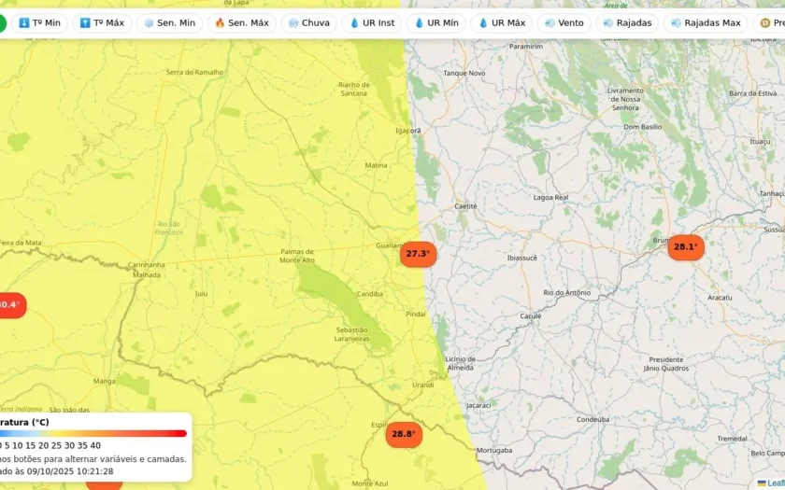The image size is (785, 490).
Task: Click the wind icon in Vento
Action: (x=549, y=23)
